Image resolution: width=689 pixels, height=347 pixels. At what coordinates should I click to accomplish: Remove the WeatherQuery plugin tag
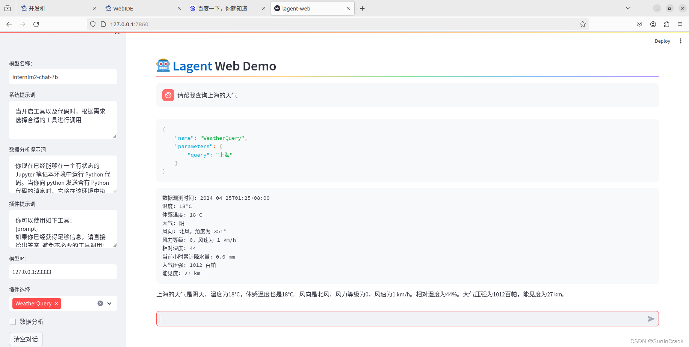click(x=56, y=304)
